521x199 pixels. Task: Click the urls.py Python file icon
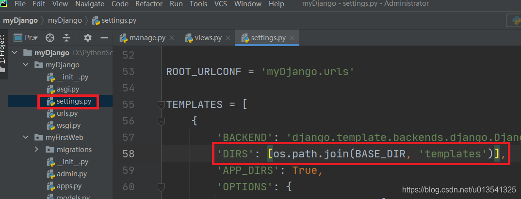tap(51, 114)
